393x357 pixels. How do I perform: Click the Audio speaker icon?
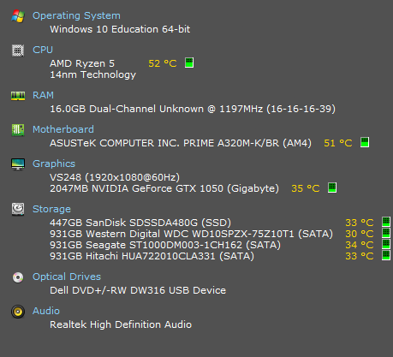(18, 312)
